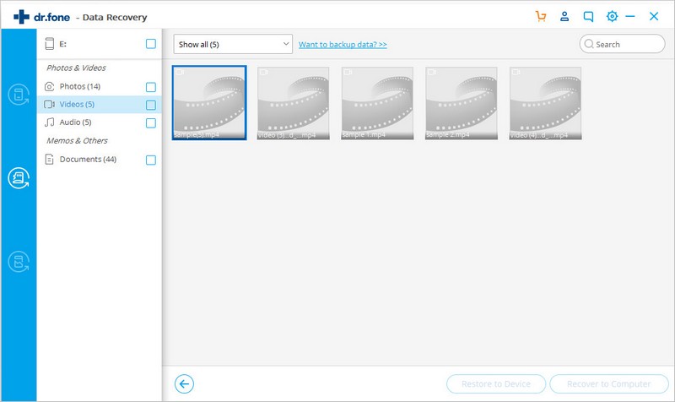Click Want to backup data link
Viewport: 675px width, 402px height.
pos(343,45)
